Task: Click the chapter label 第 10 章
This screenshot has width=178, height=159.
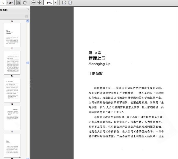Action: tap(95, 53)
